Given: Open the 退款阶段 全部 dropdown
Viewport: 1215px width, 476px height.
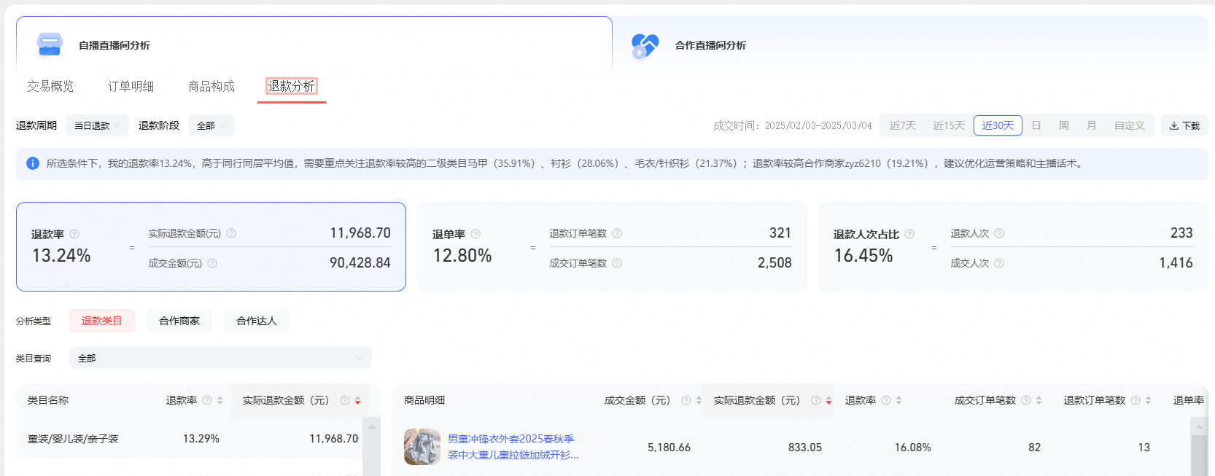Looking at the screenshot, I should pos(211,125).
